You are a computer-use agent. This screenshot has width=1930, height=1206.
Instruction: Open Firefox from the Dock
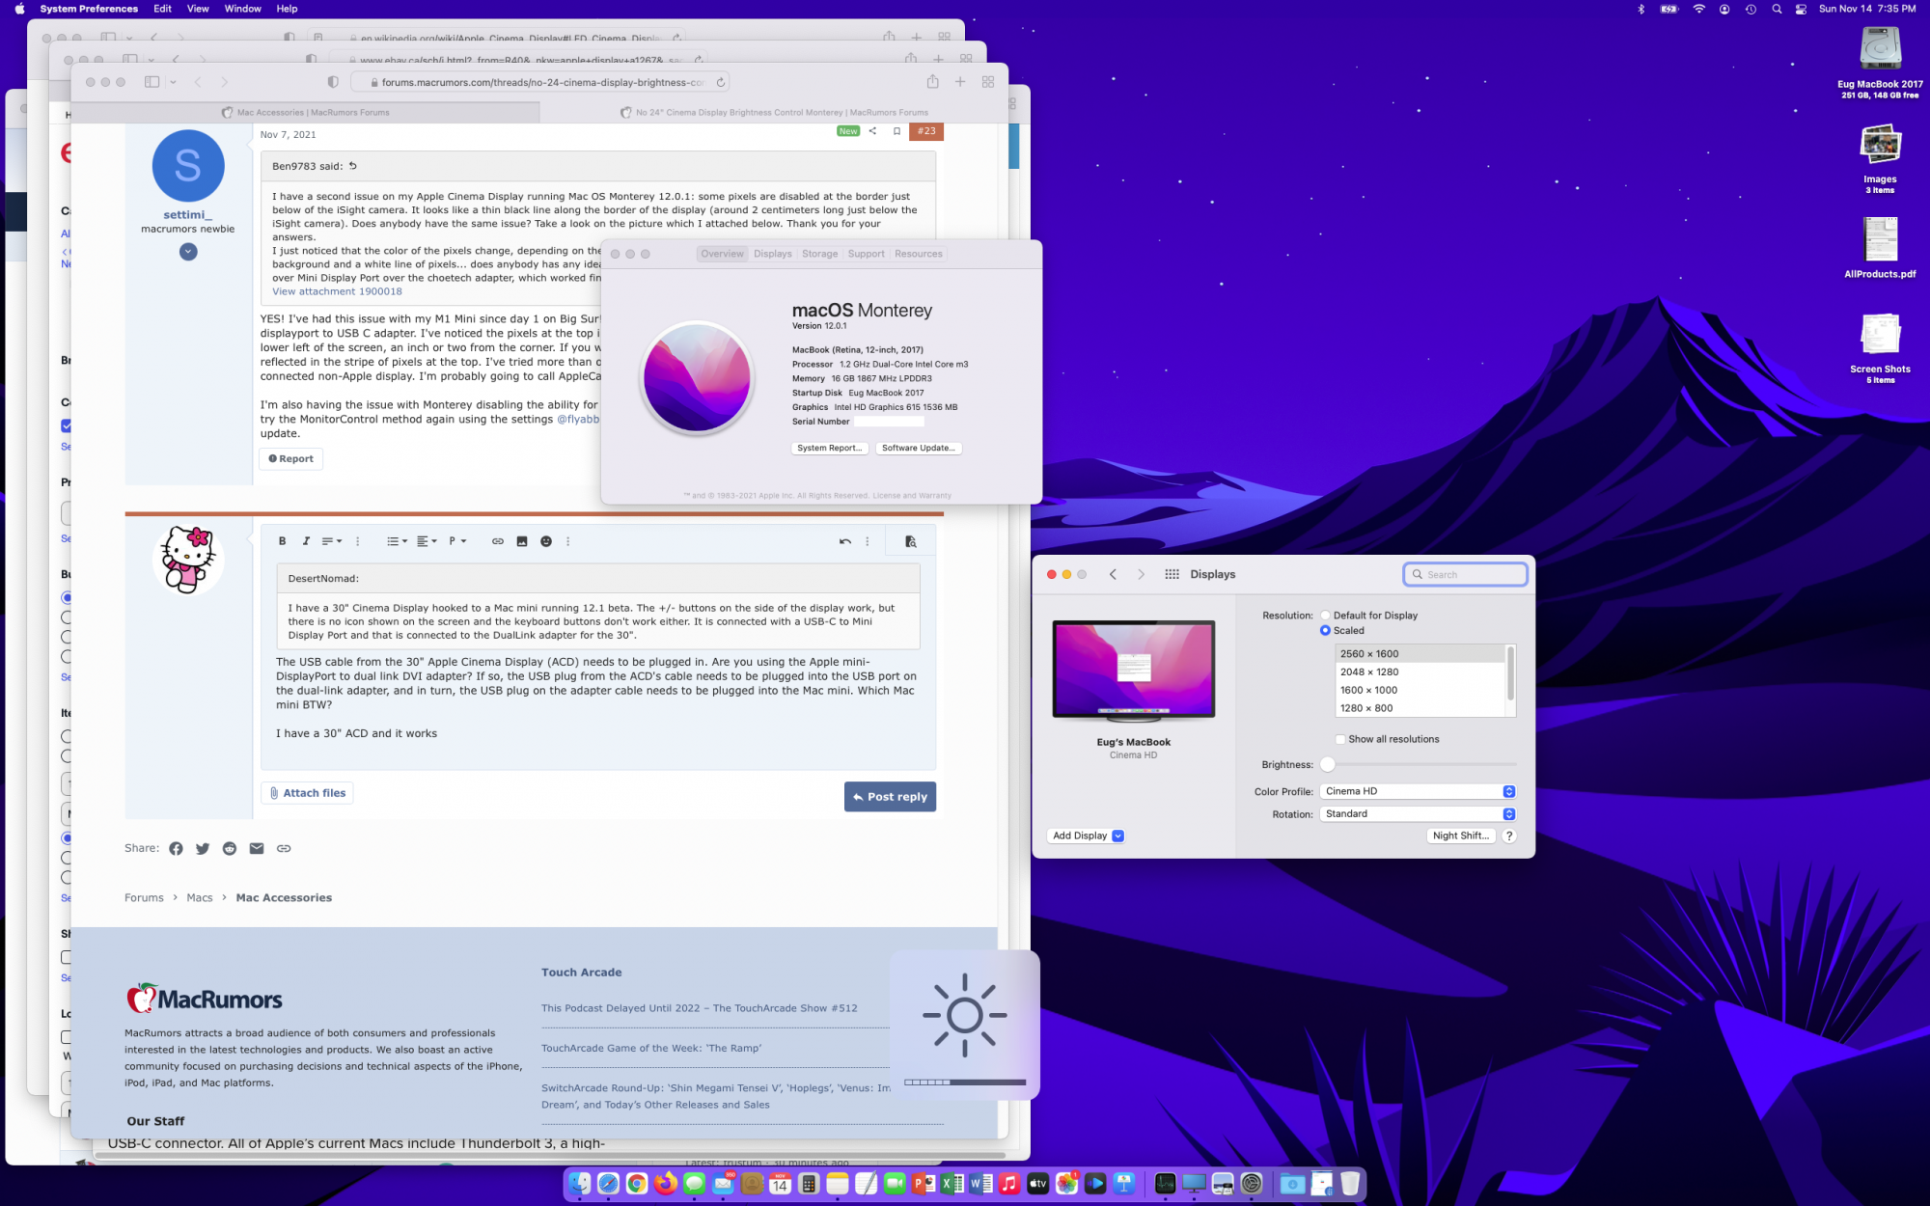(666, 1183)
